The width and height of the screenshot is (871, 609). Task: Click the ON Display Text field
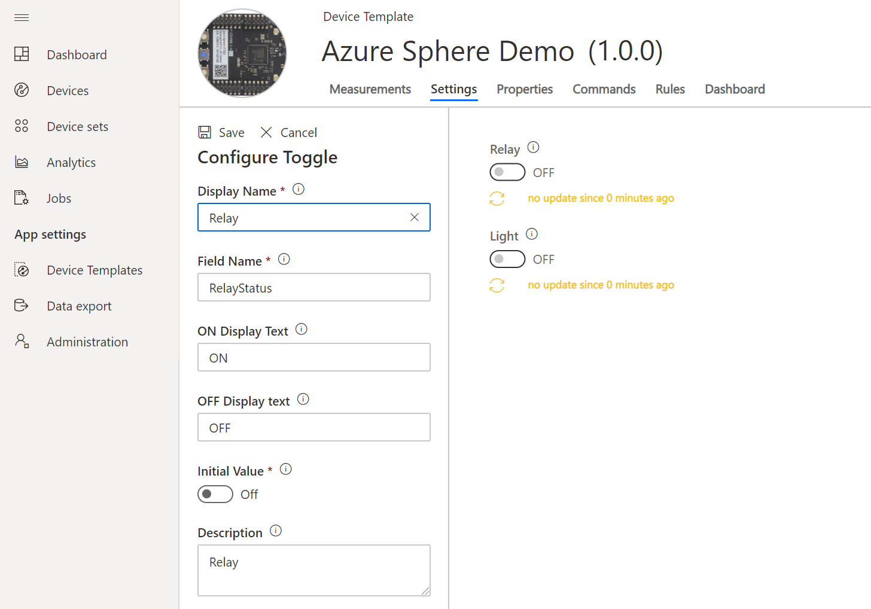(314, 357)
